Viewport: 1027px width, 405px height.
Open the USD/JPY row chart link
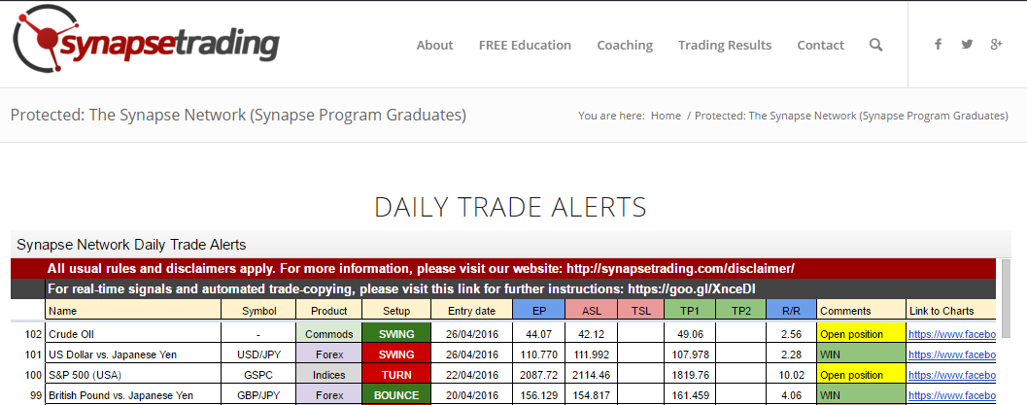[951, 354]
